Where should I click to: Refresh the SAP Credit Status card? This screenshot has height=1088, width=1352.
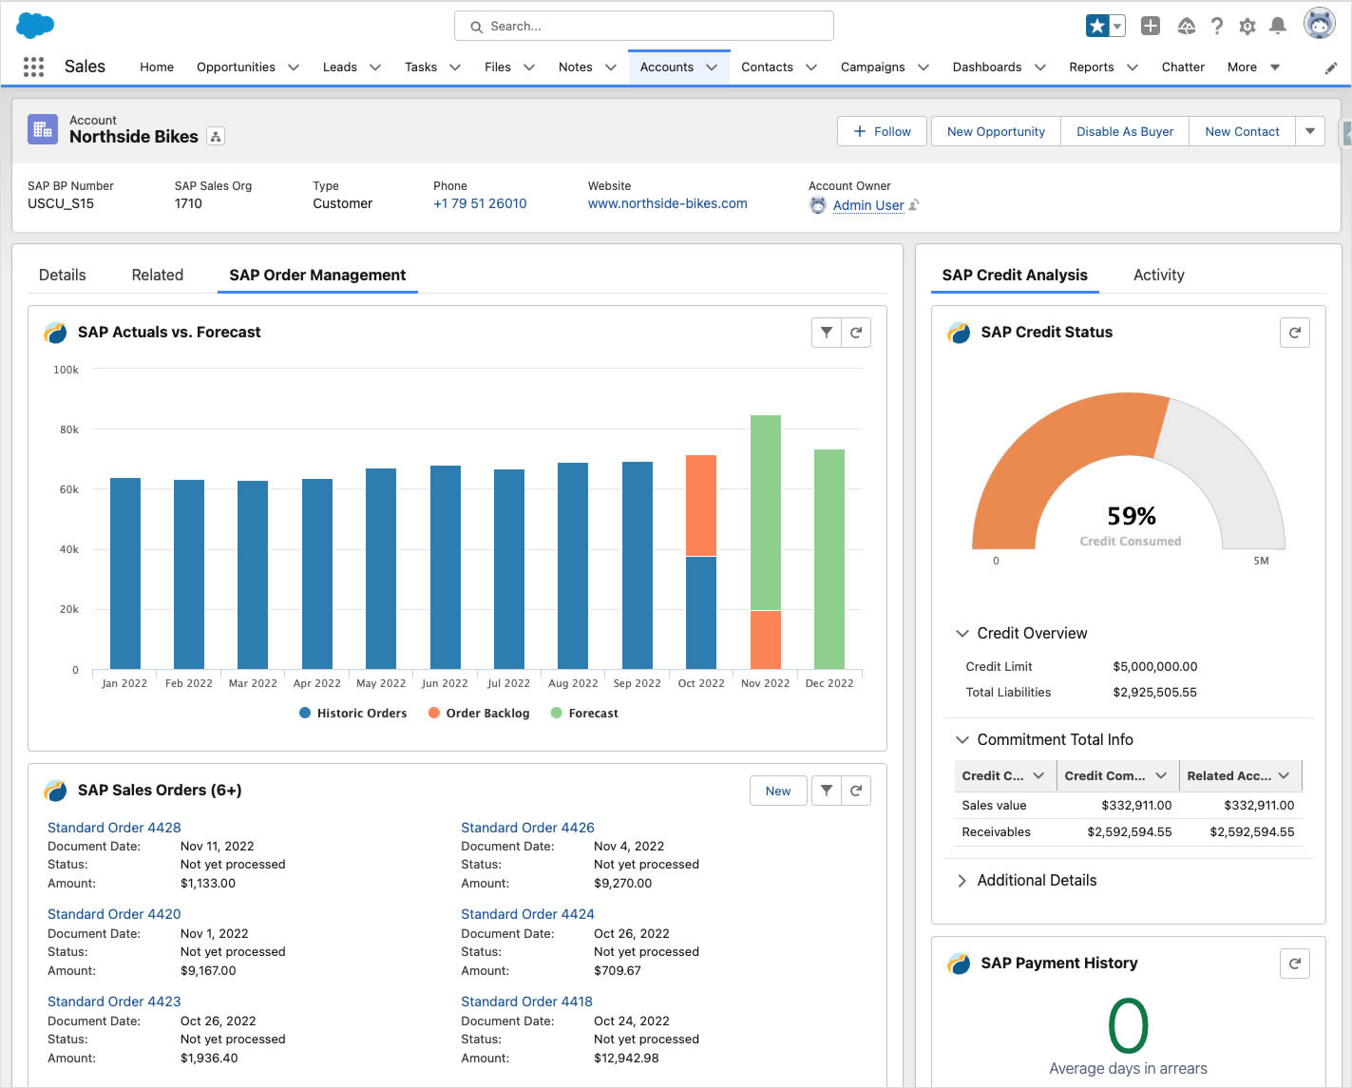click(x=1295, y=333)
